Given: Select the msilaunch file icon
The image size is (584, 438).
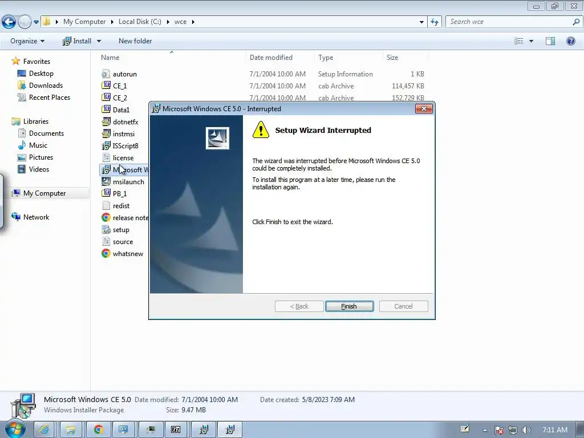Looking at the screenshot, I should [x=106, y=181].
